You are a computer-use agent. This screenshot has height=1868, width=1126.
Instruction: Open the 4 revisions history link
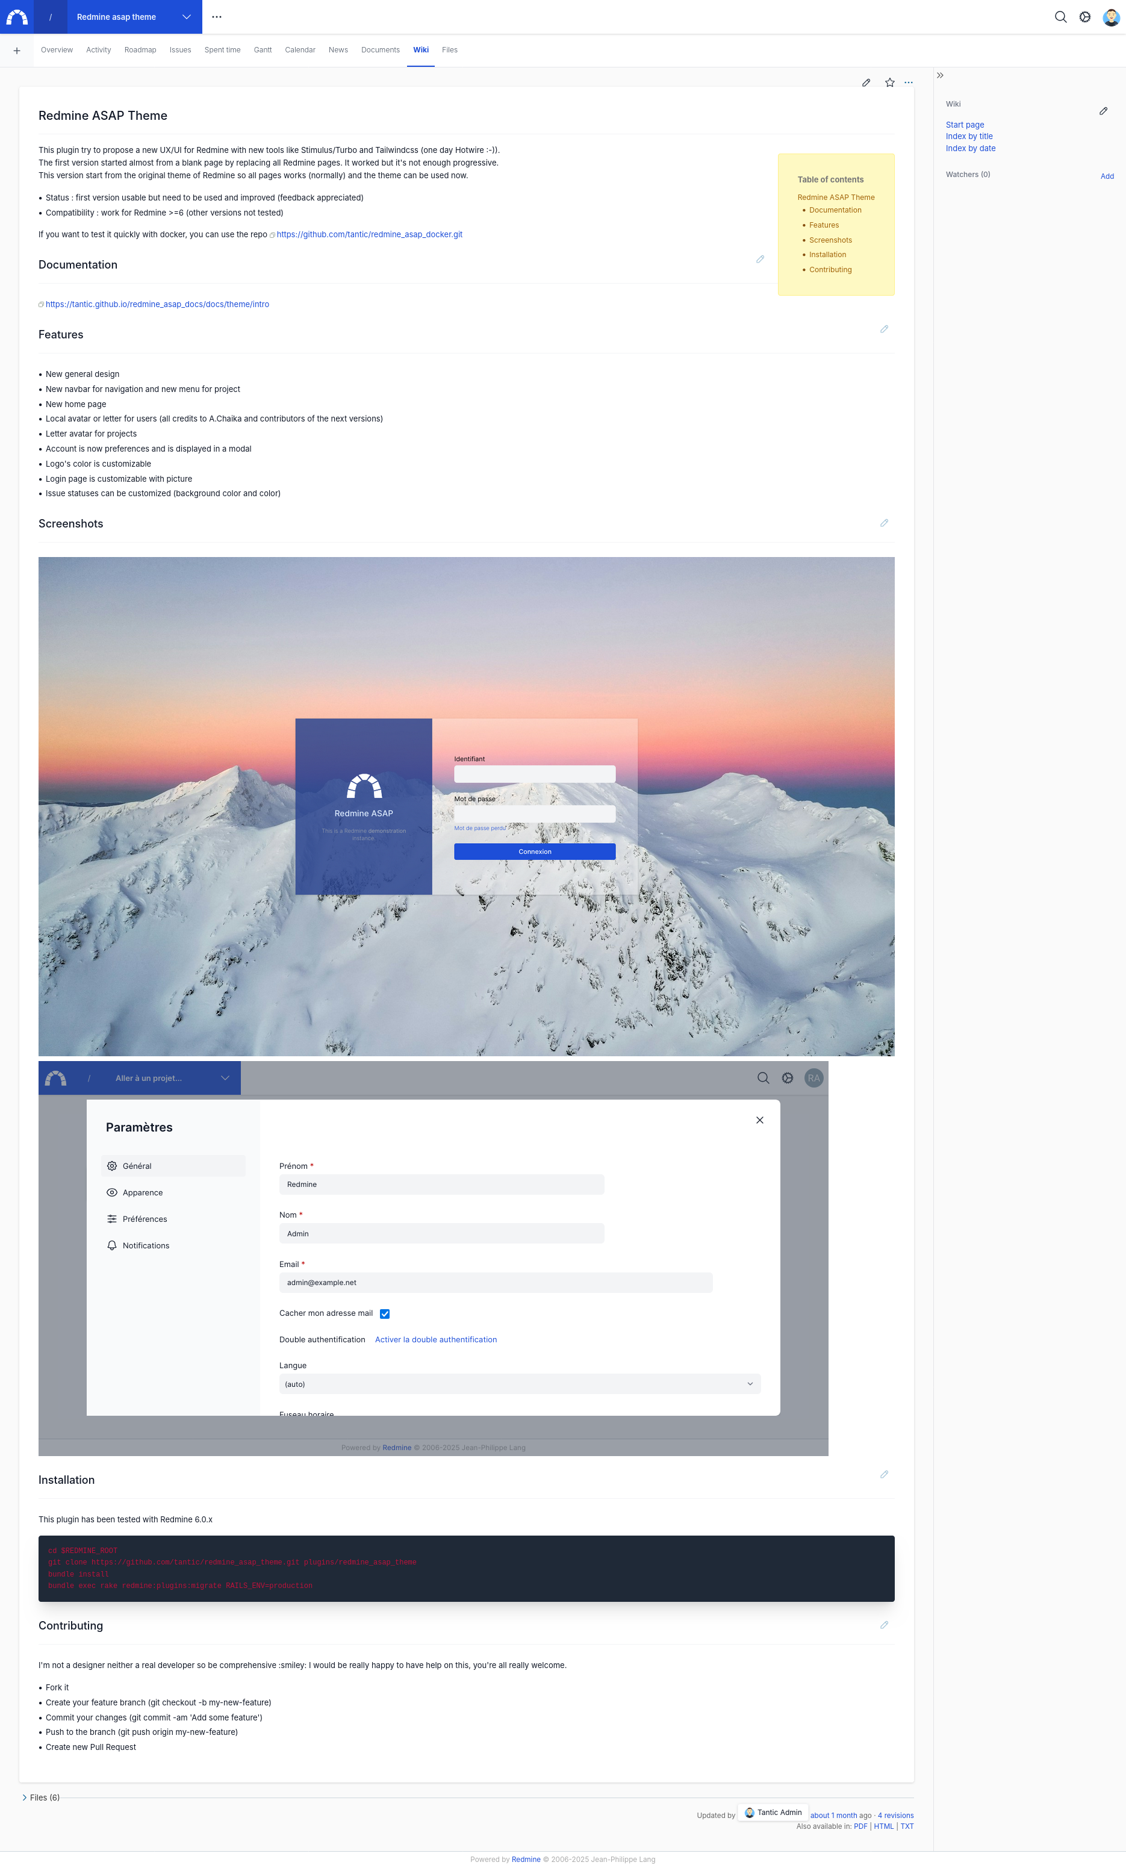895,1816
